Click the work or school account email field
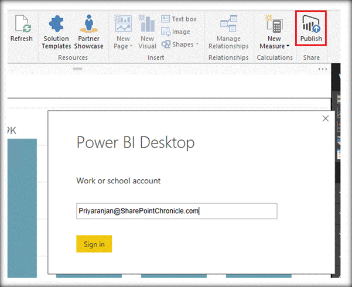Image resolution: width=352 pixels, height=287 pixels. tap(177, 211)
